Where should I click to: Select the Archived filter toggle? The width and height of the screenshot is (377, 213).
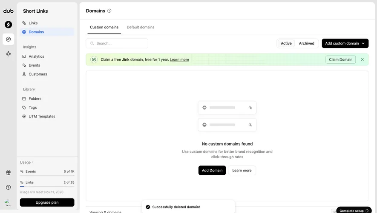coord(306,43)
